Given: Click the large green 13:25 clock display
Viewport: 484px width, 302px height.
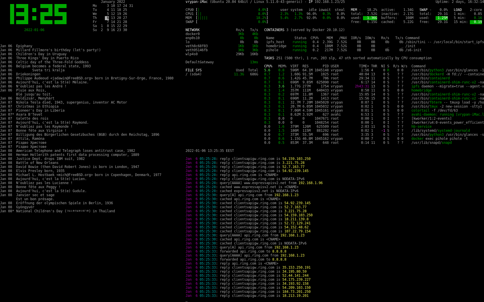Looking at the screenshot, I should [x=38, y=14].
